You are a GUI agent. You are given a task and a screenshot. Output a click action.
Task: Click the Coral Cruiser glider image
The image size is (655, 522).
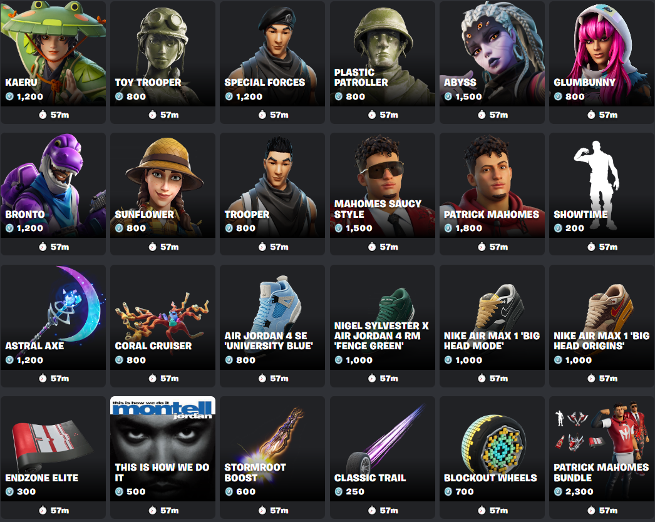[x=162, y=317]
